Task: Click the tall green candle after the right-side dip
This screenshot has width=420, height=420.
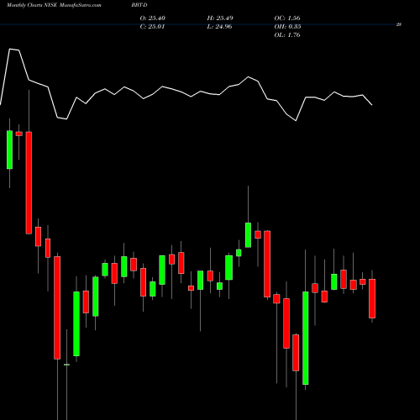Action: (306, 338)
